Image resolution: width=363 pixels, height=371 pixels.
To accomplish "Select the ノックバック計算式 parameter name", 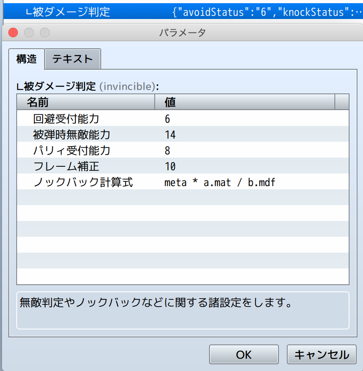I will [83, 182].
